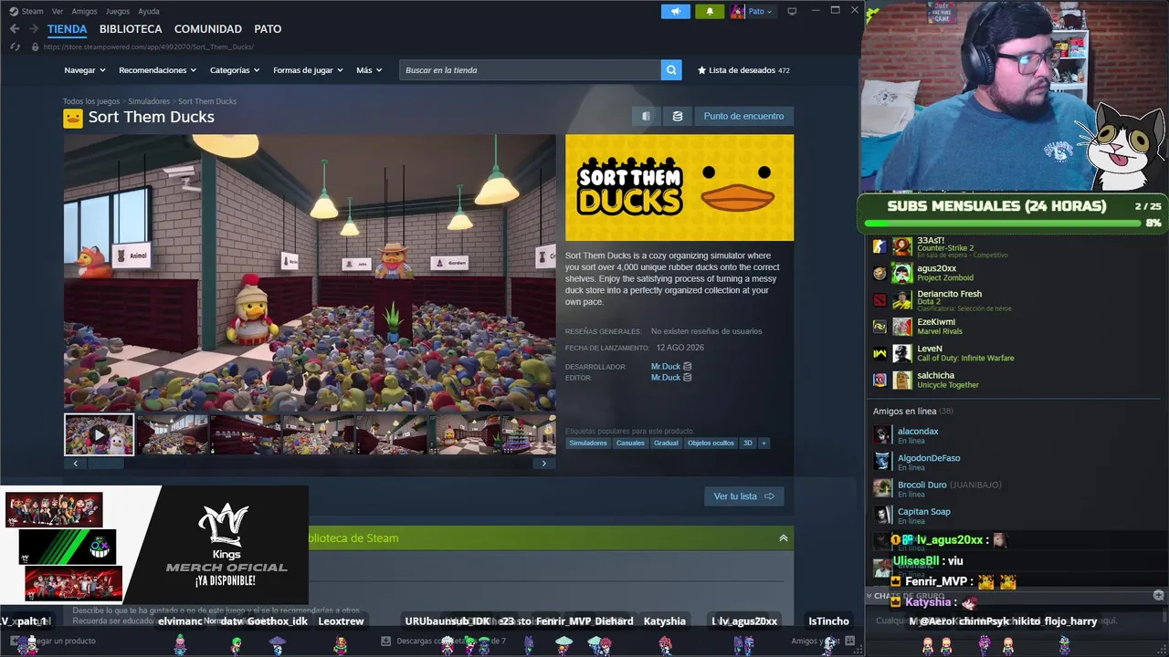Click the padlock icon beside the URL
The width and height of the screenshot is (1169, 657).
pos(35,47)
